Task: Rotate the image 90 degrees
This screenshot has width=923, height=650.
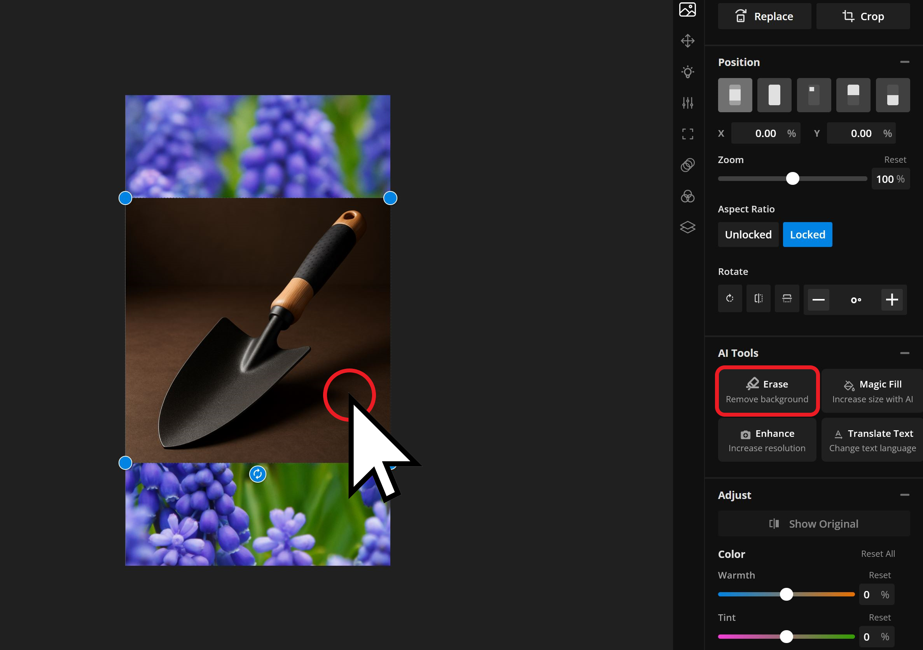Action: point(730,298)
